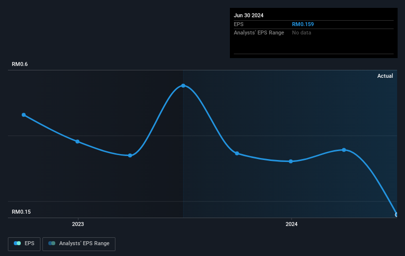Toggle the EPS legend button

click(x=24, y=244)
